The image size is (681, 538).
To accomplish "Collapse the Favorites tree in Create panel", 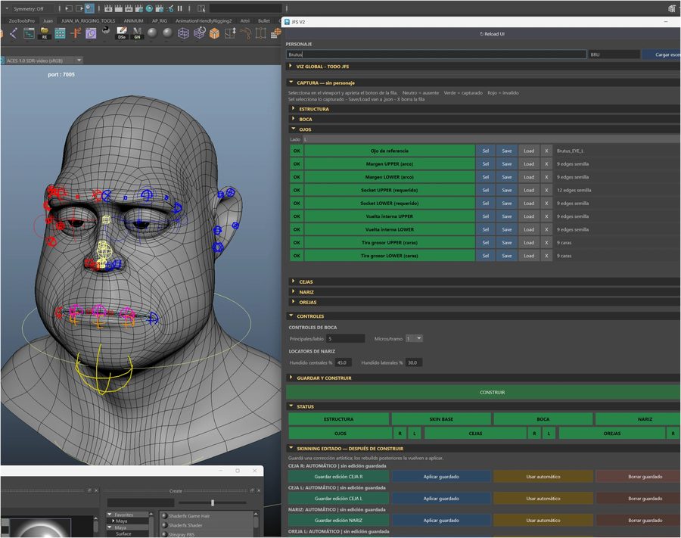I will pyautogui.click(x=110, y=515).
